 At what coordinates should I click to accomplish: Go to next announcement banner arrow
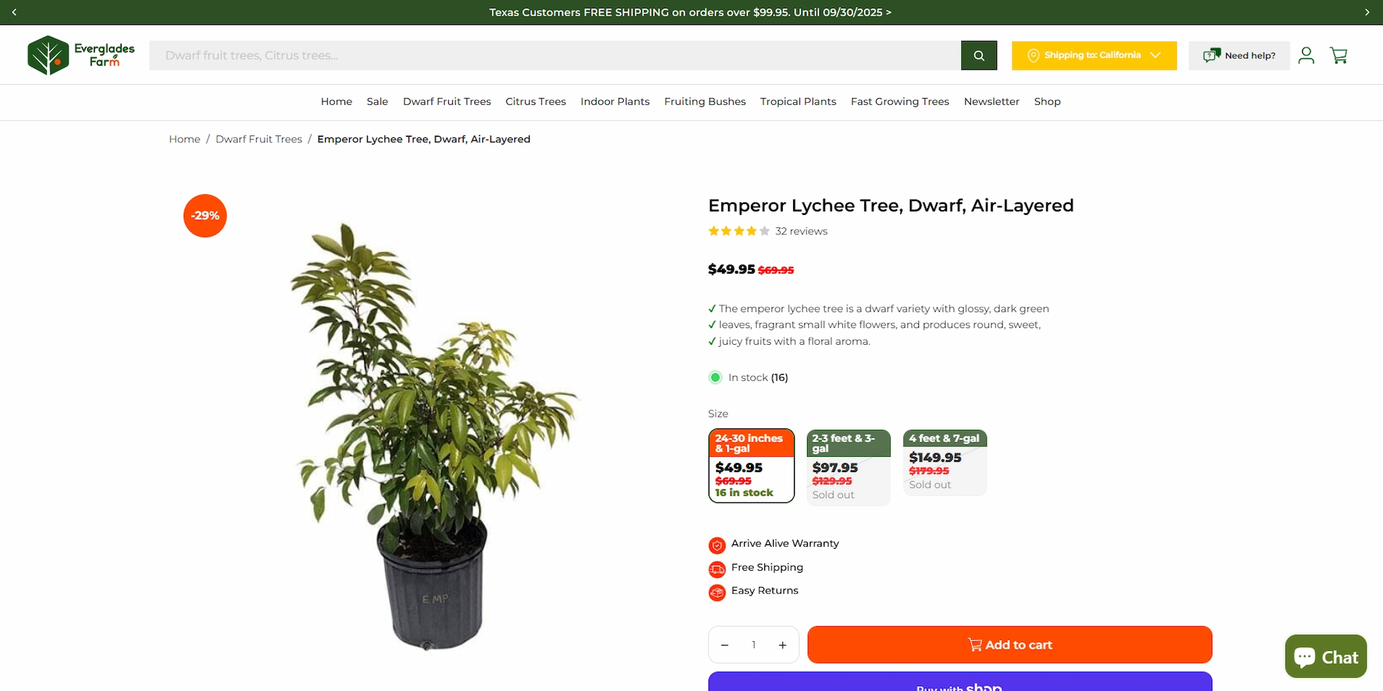point(1367,12)
